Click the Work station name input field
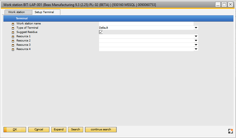Screen dimensions: 236x138 (146, 24)
